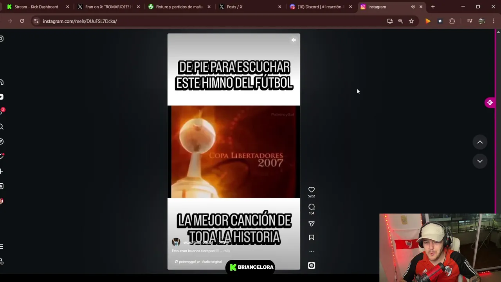Close the Stream - Kick Dashboard tab
The image size is (501, 282).
point(68,7)
